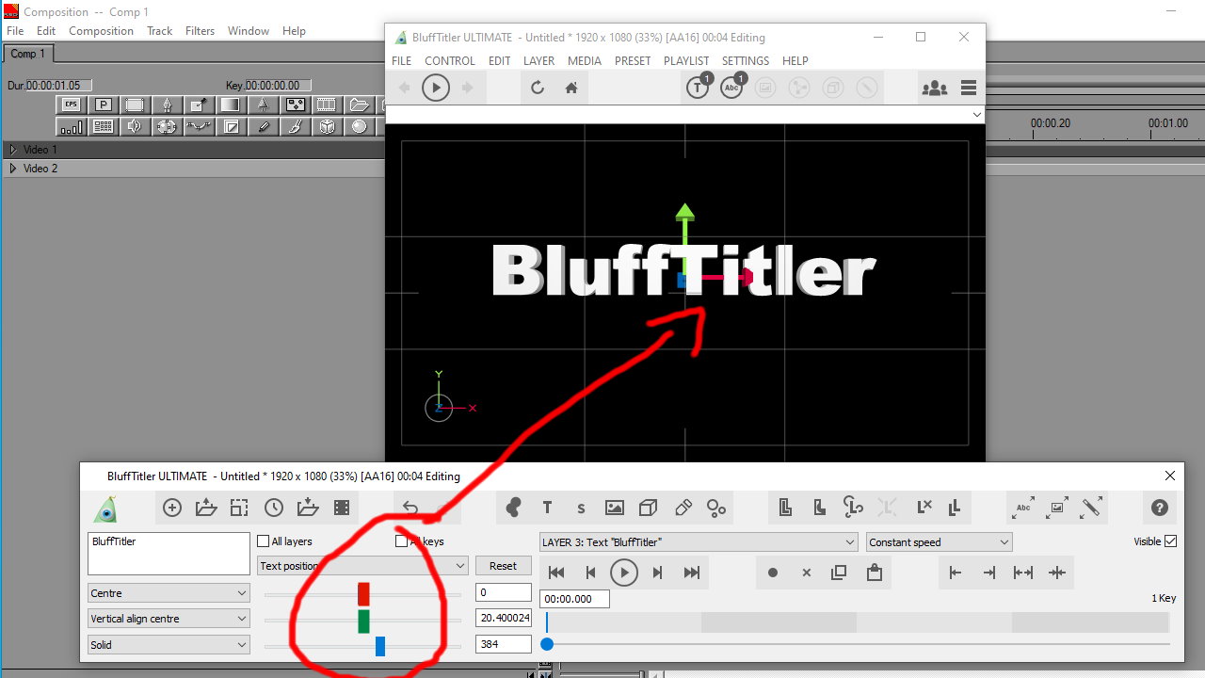Select the pen nib tool in Composition
The height and width of the screenshot is (678, 1205).
(x=168, y=105)
